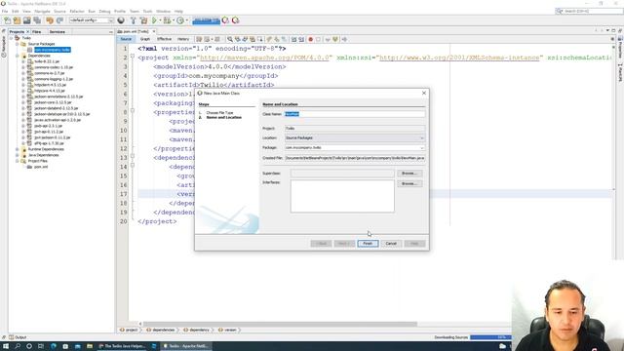Image resolution: width=624 pixels, height=351 pixels.
Task: Click the Browse button next to Superclass
Action: 409,174
